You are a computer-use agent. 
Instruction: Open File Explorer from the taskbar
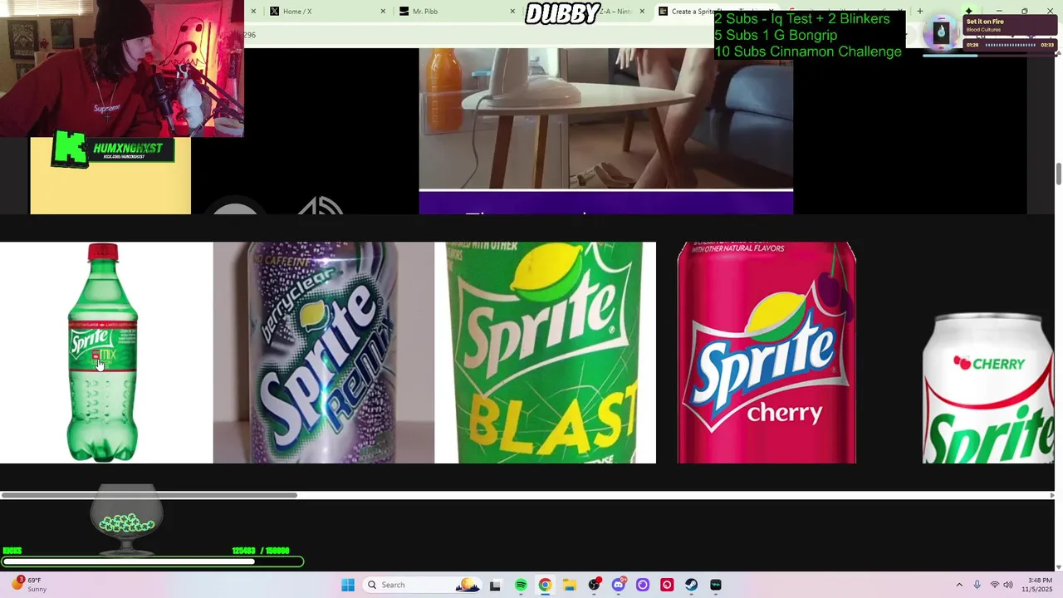click(570, 585)
